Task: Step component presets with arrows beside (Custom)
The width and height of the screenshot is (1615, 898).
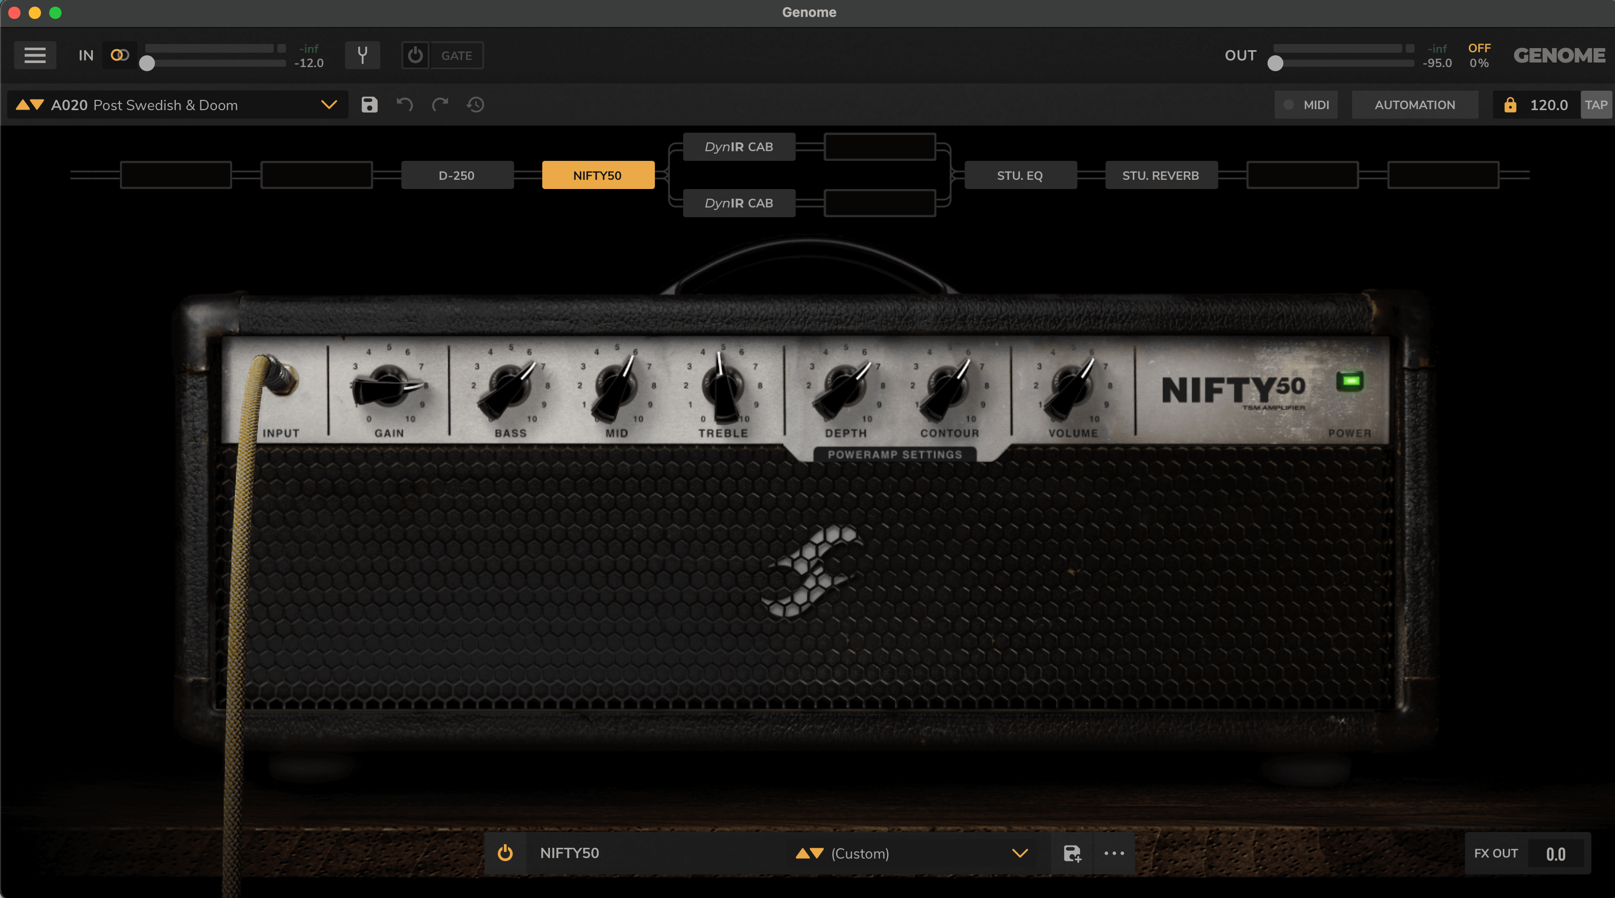Action: (x=809, y=853)
